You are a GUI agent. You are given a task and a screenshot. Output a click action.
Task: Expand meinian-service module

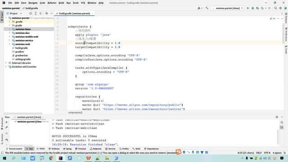[9, 40]
